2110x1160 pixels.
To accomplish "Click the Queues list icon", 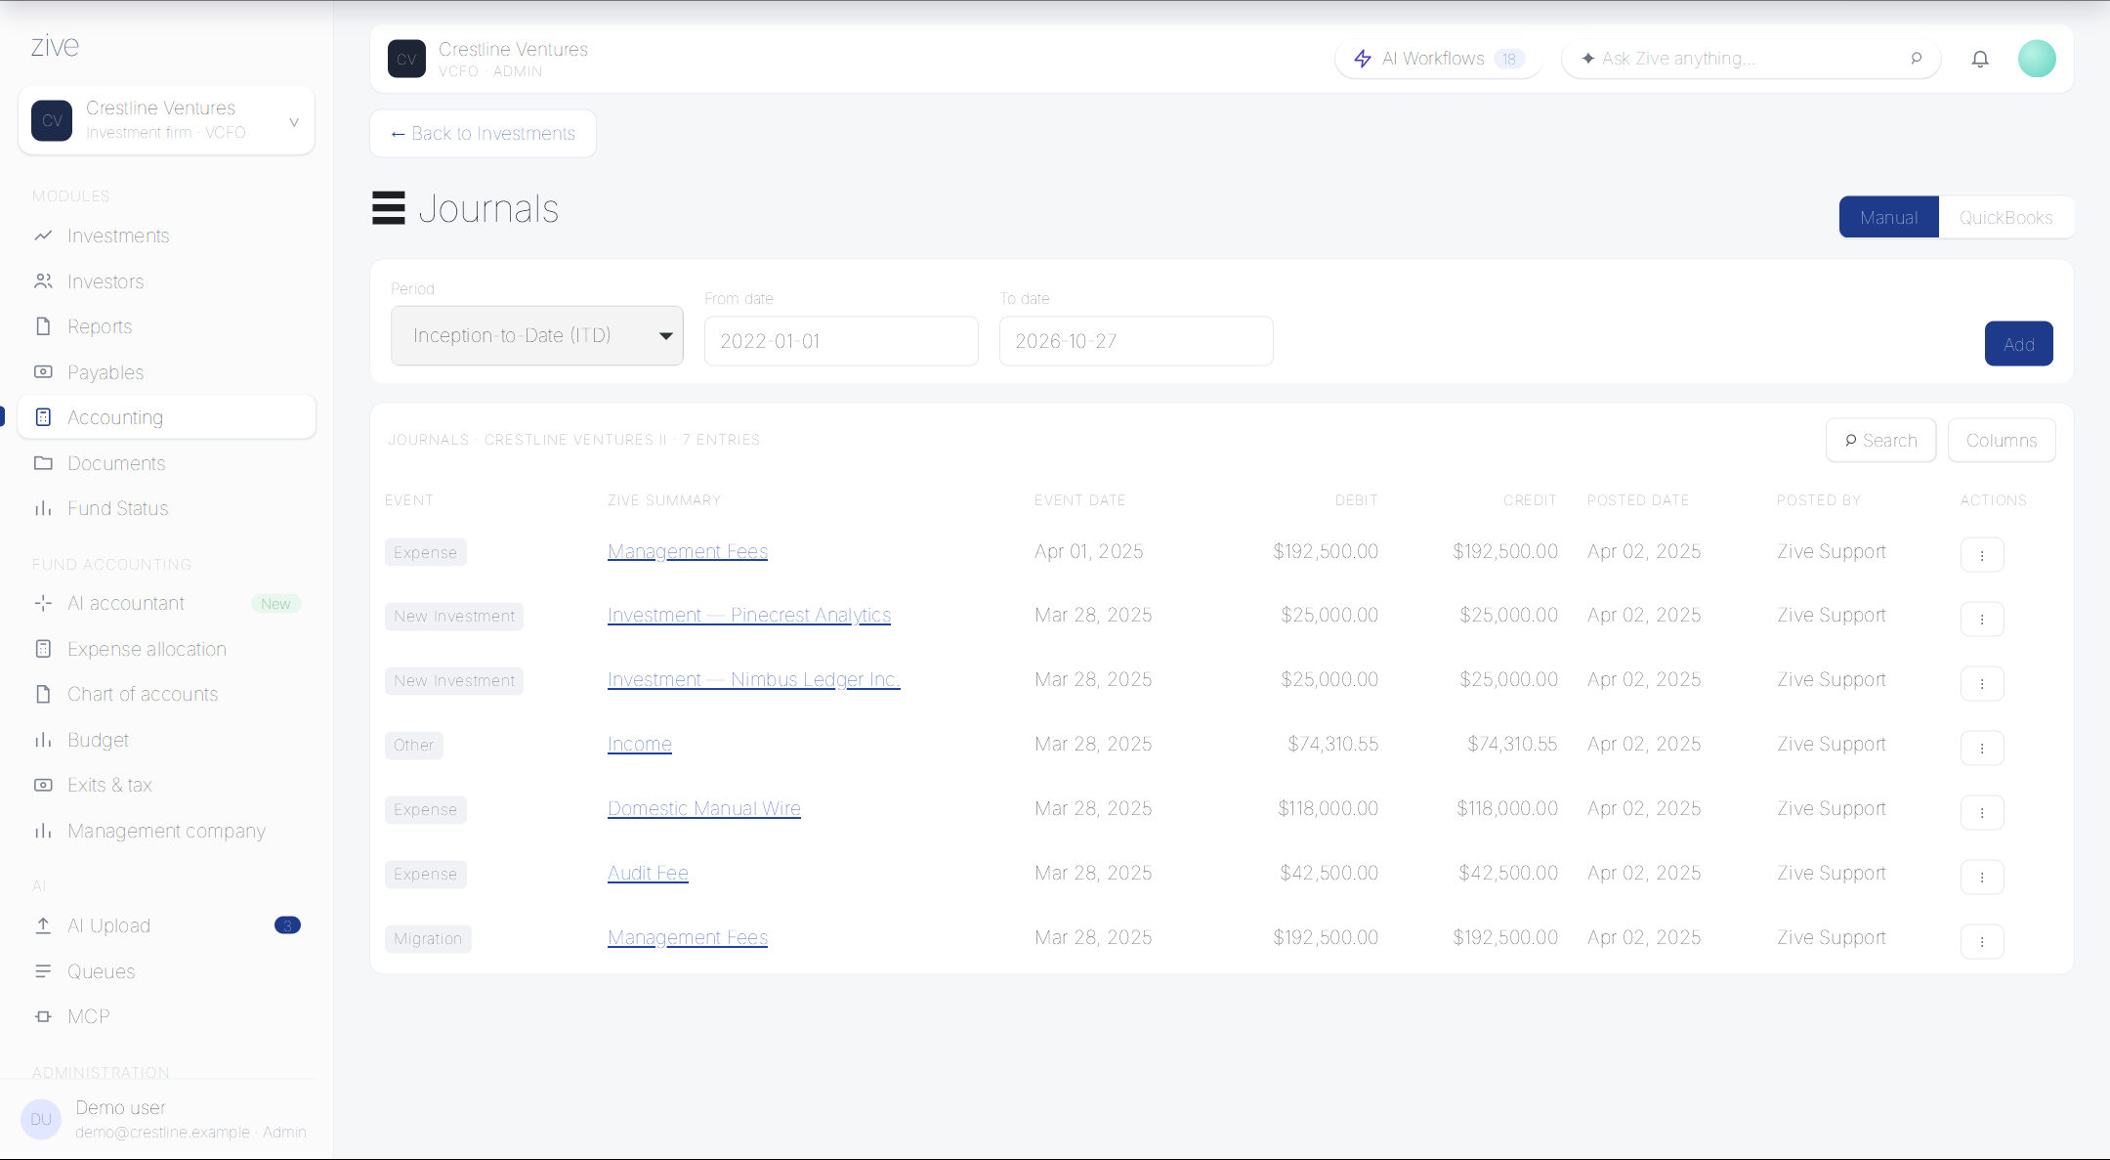I will 43,971.
